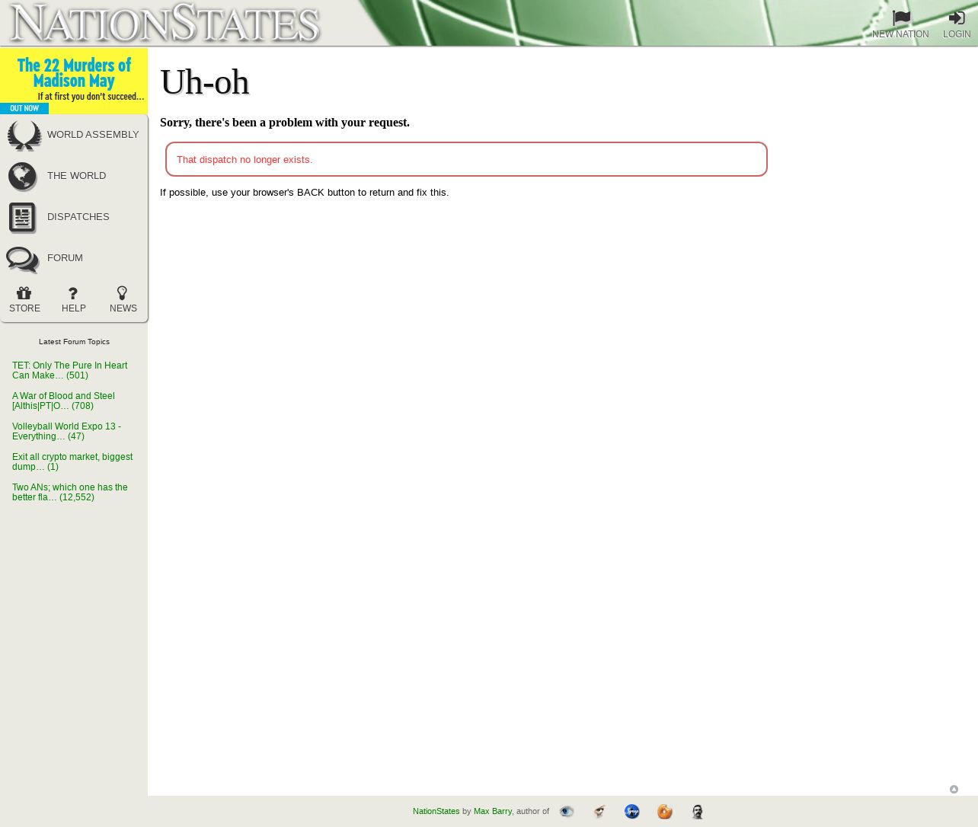Screen dimensions: 978x827
Task: Click the blue Syrup book icon
Action: click(631, 812)
